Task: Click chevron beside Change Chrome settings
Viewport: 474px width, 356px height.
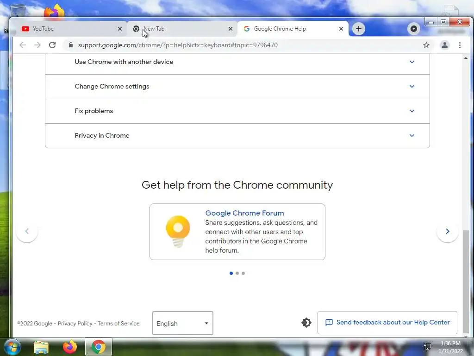Action: point(412,86)
